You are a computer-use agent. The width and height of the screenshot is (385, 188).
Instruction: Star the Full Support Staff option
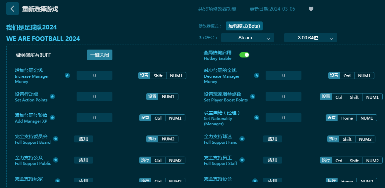(242, 160)
